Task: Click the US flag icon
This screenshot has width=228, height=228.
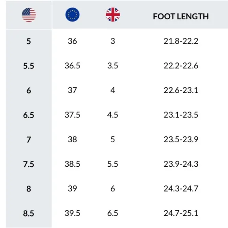Action: tap(29, 15)
